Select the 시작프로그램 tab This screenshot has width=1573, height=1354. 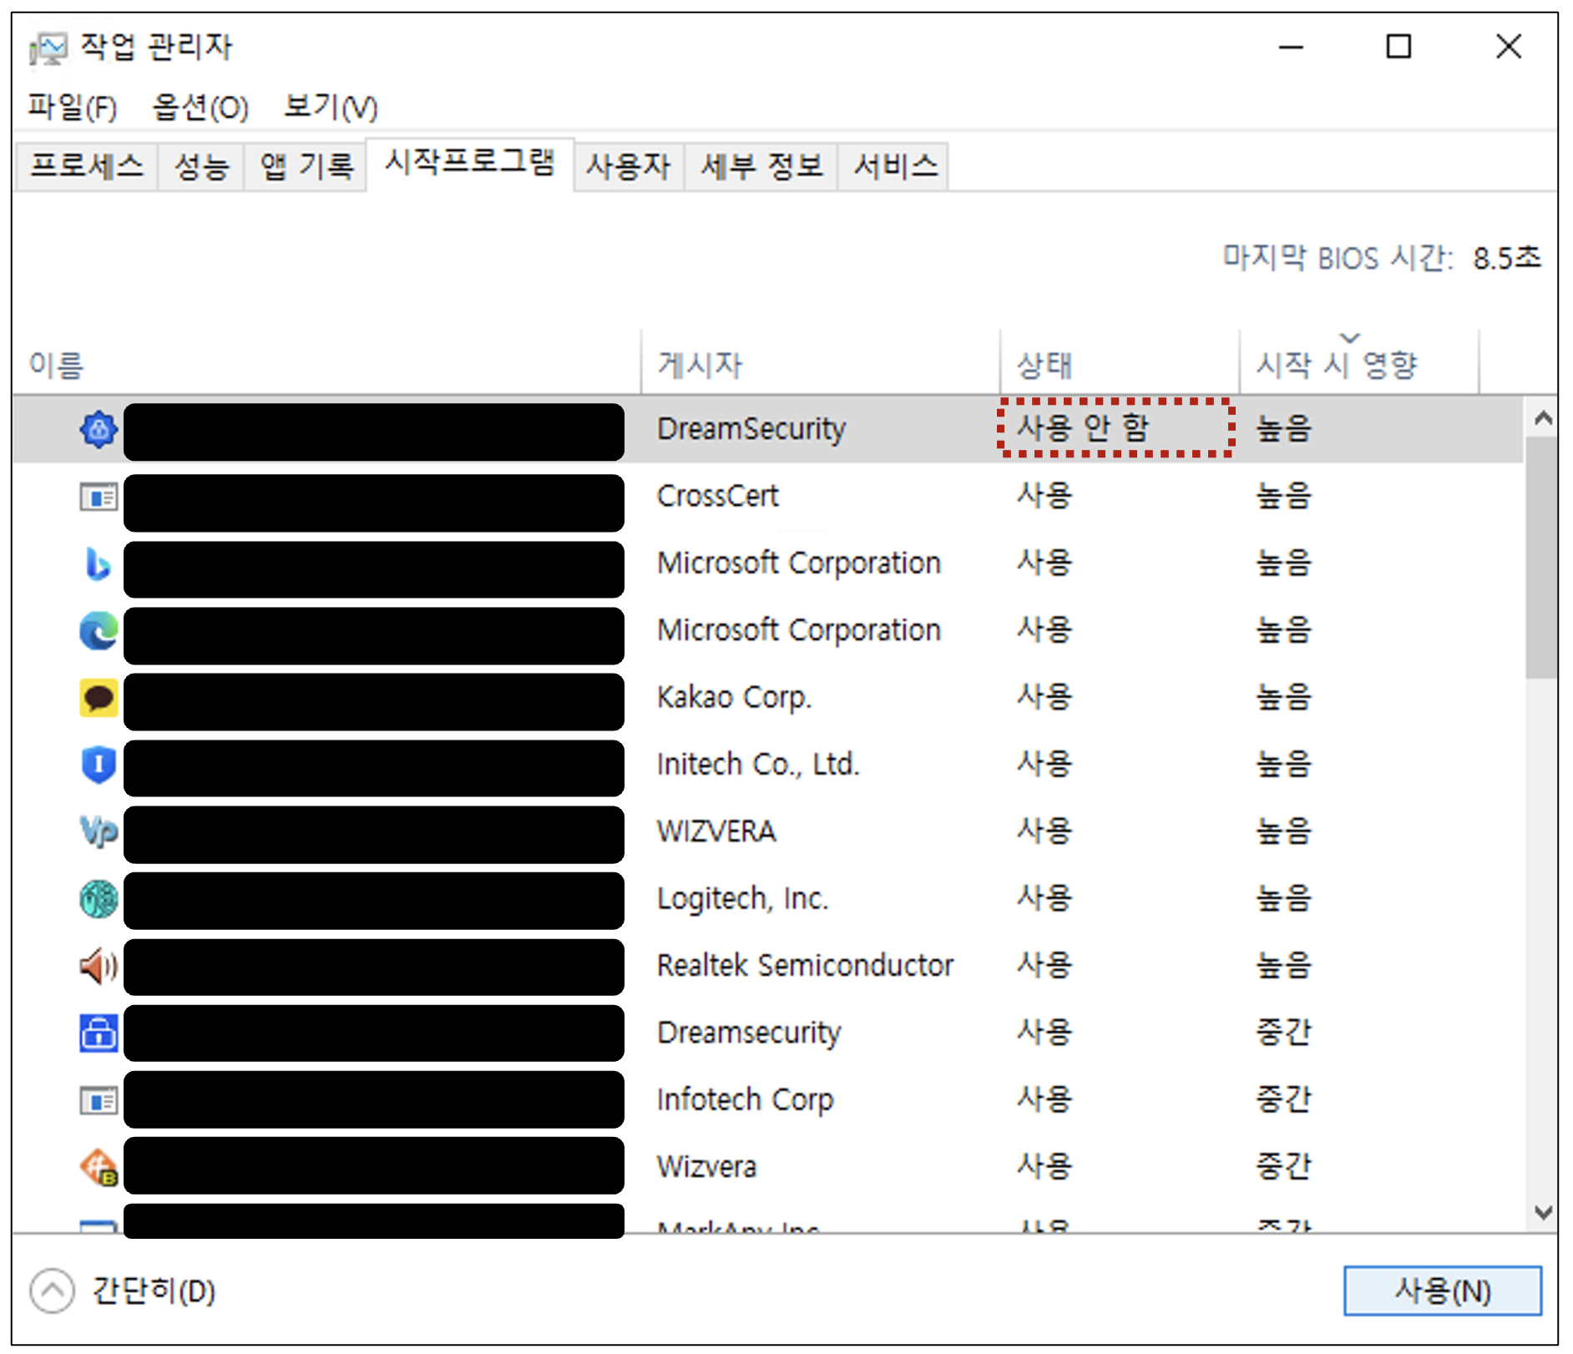[x=470, y=163]
